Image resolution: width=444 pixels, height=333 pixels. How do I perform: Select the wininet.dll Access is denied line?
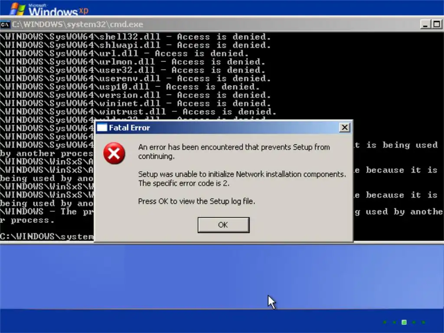135,103
